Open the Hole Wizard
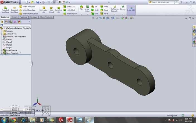The image size is (196, 123). [51, 10]
